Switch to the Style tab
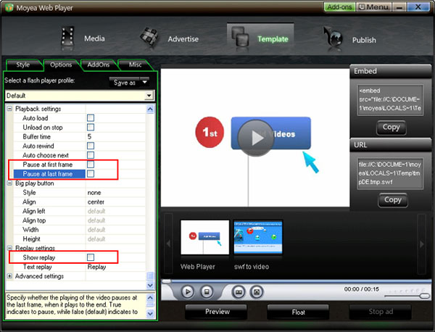Screen dimensions: 435x332 [22, 65]
